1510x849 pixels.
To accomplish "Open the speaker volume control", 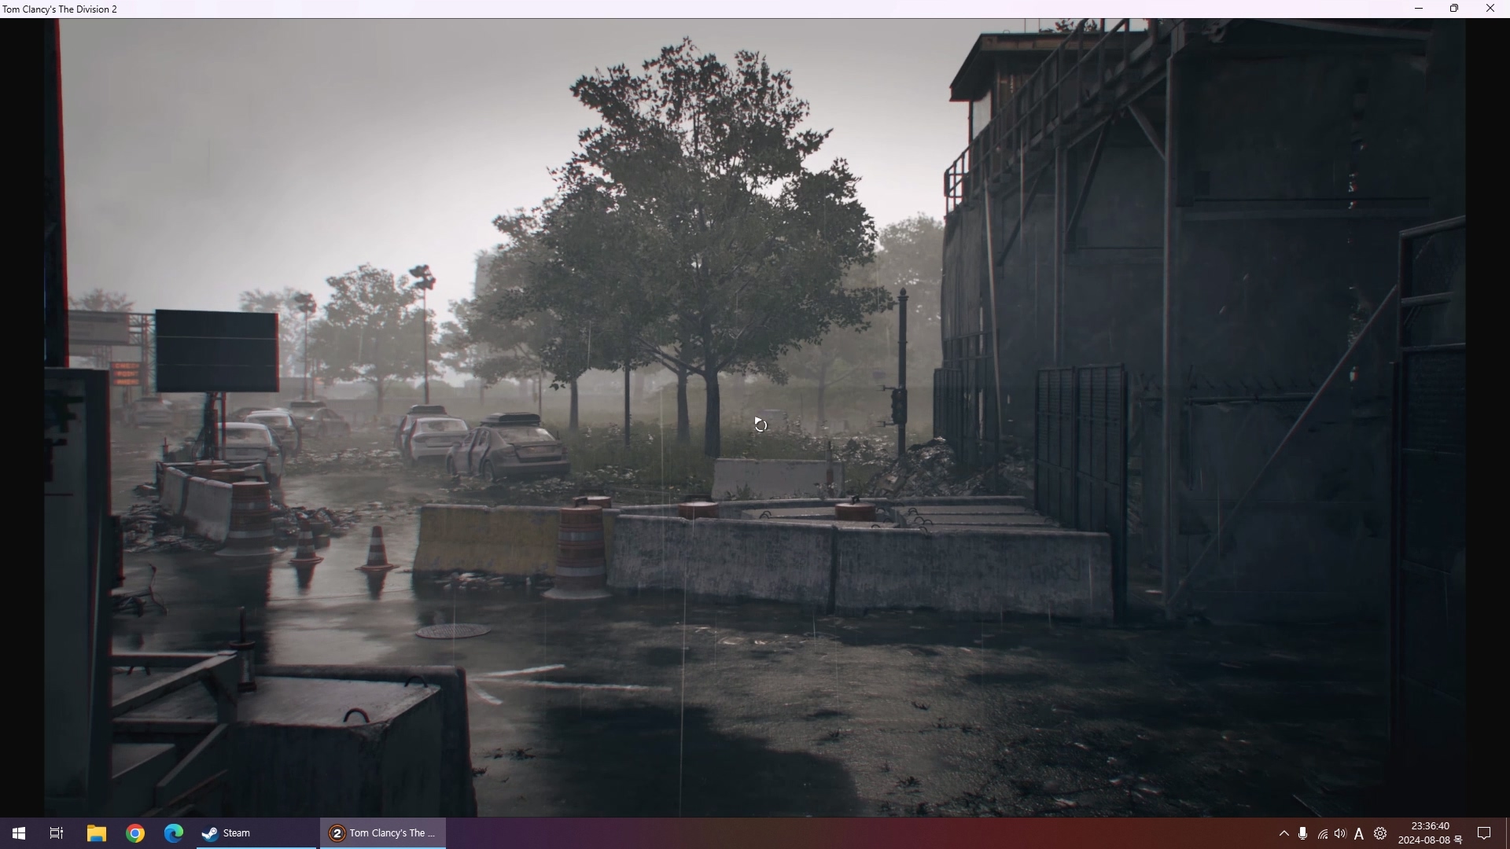I will [1340, 833].
